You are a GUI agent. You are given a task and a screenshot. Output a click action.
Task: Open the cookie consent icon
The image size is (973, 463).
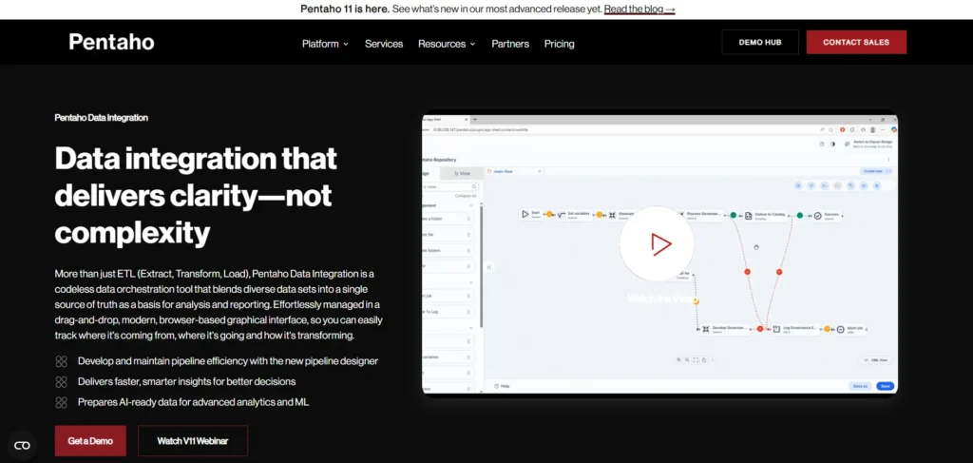click(23, 446)
